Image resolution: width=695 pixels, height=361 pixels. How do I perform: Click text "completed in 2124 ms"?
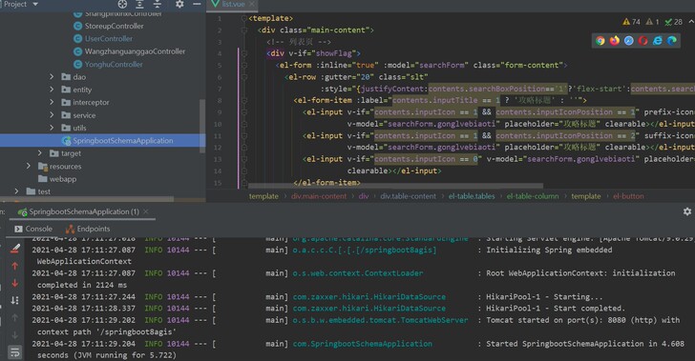pos(82,285)
